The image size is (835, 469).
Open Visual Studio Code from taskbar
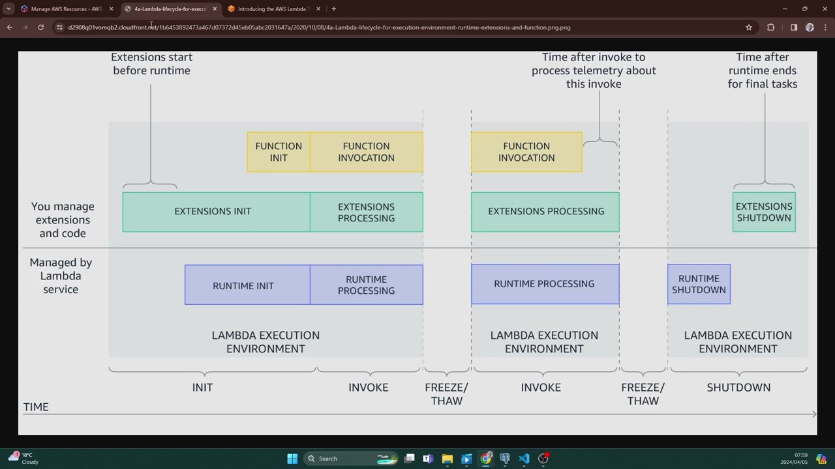pyautogui.click(x=524, y=459)
